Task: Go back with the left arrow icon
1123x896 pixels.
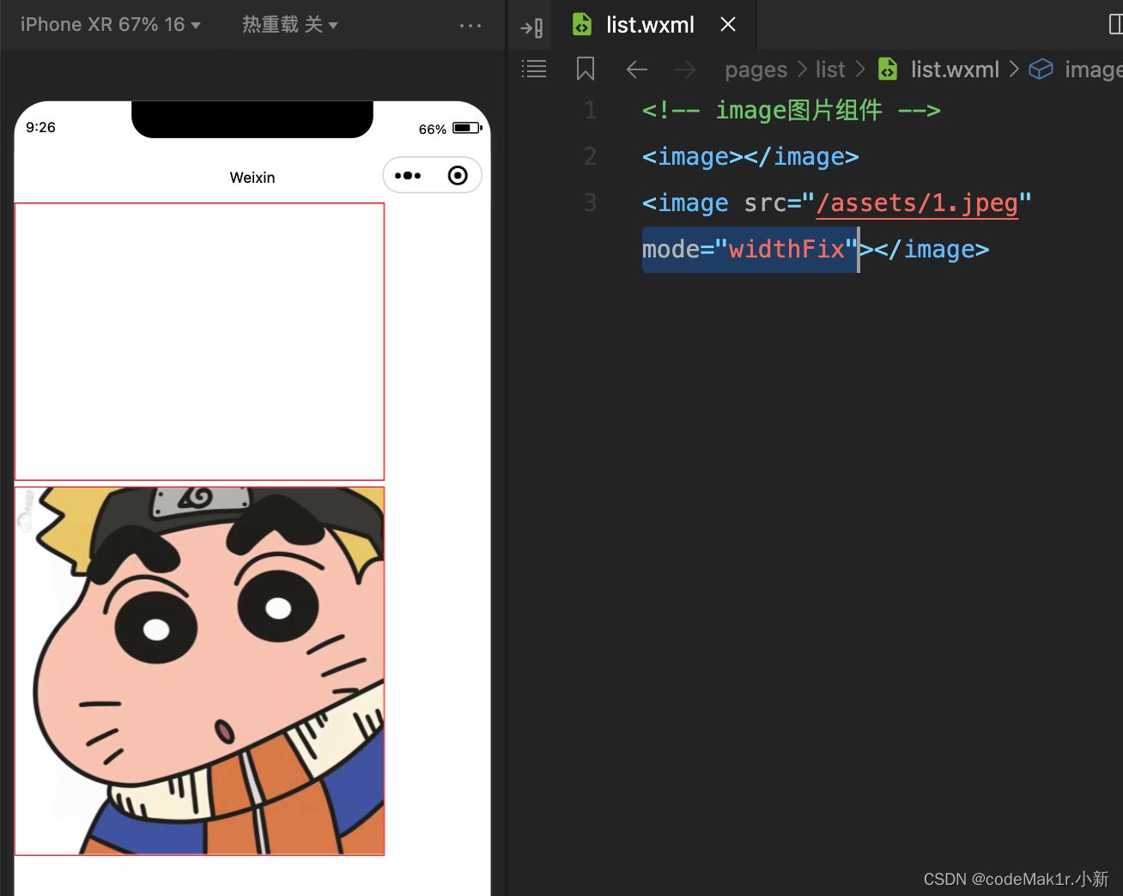Action: pos(637,70)
